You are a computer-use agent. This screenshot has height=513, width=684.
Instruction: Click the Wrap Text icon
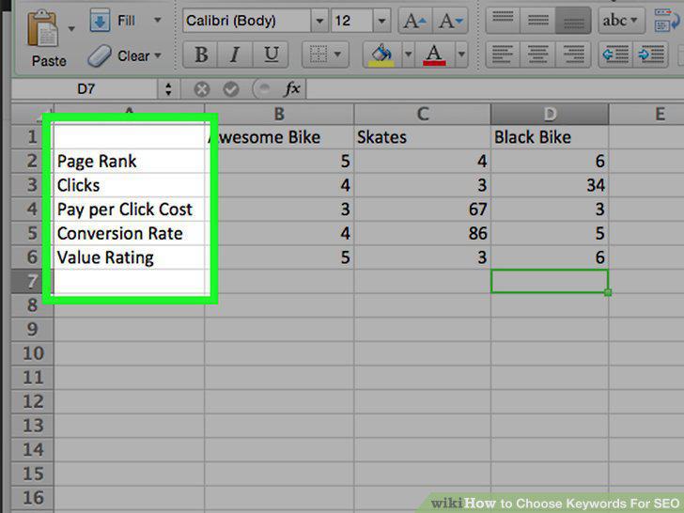pos(665,21)
